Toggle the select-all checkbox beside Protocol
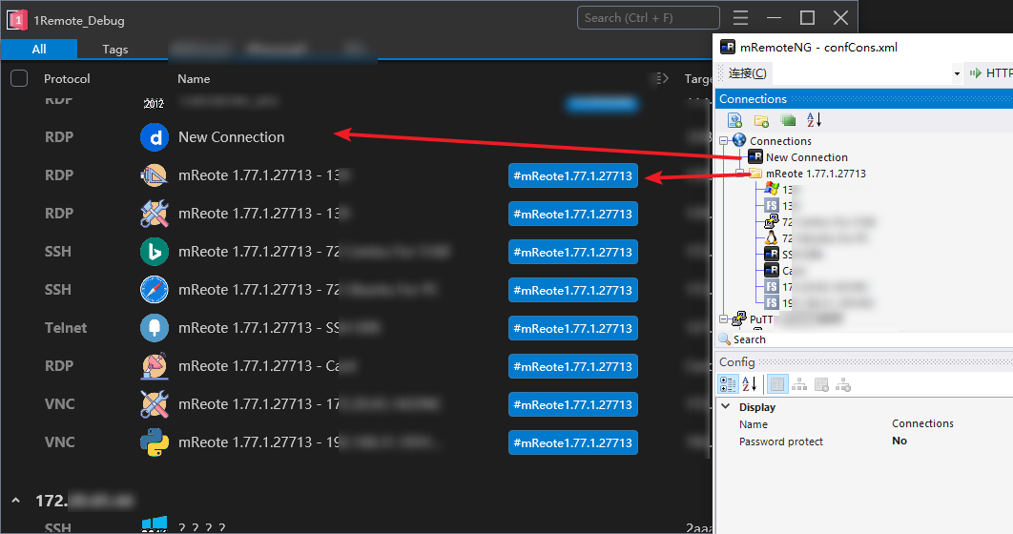This screenshot has width=1013, height=534. coord(19,78)
